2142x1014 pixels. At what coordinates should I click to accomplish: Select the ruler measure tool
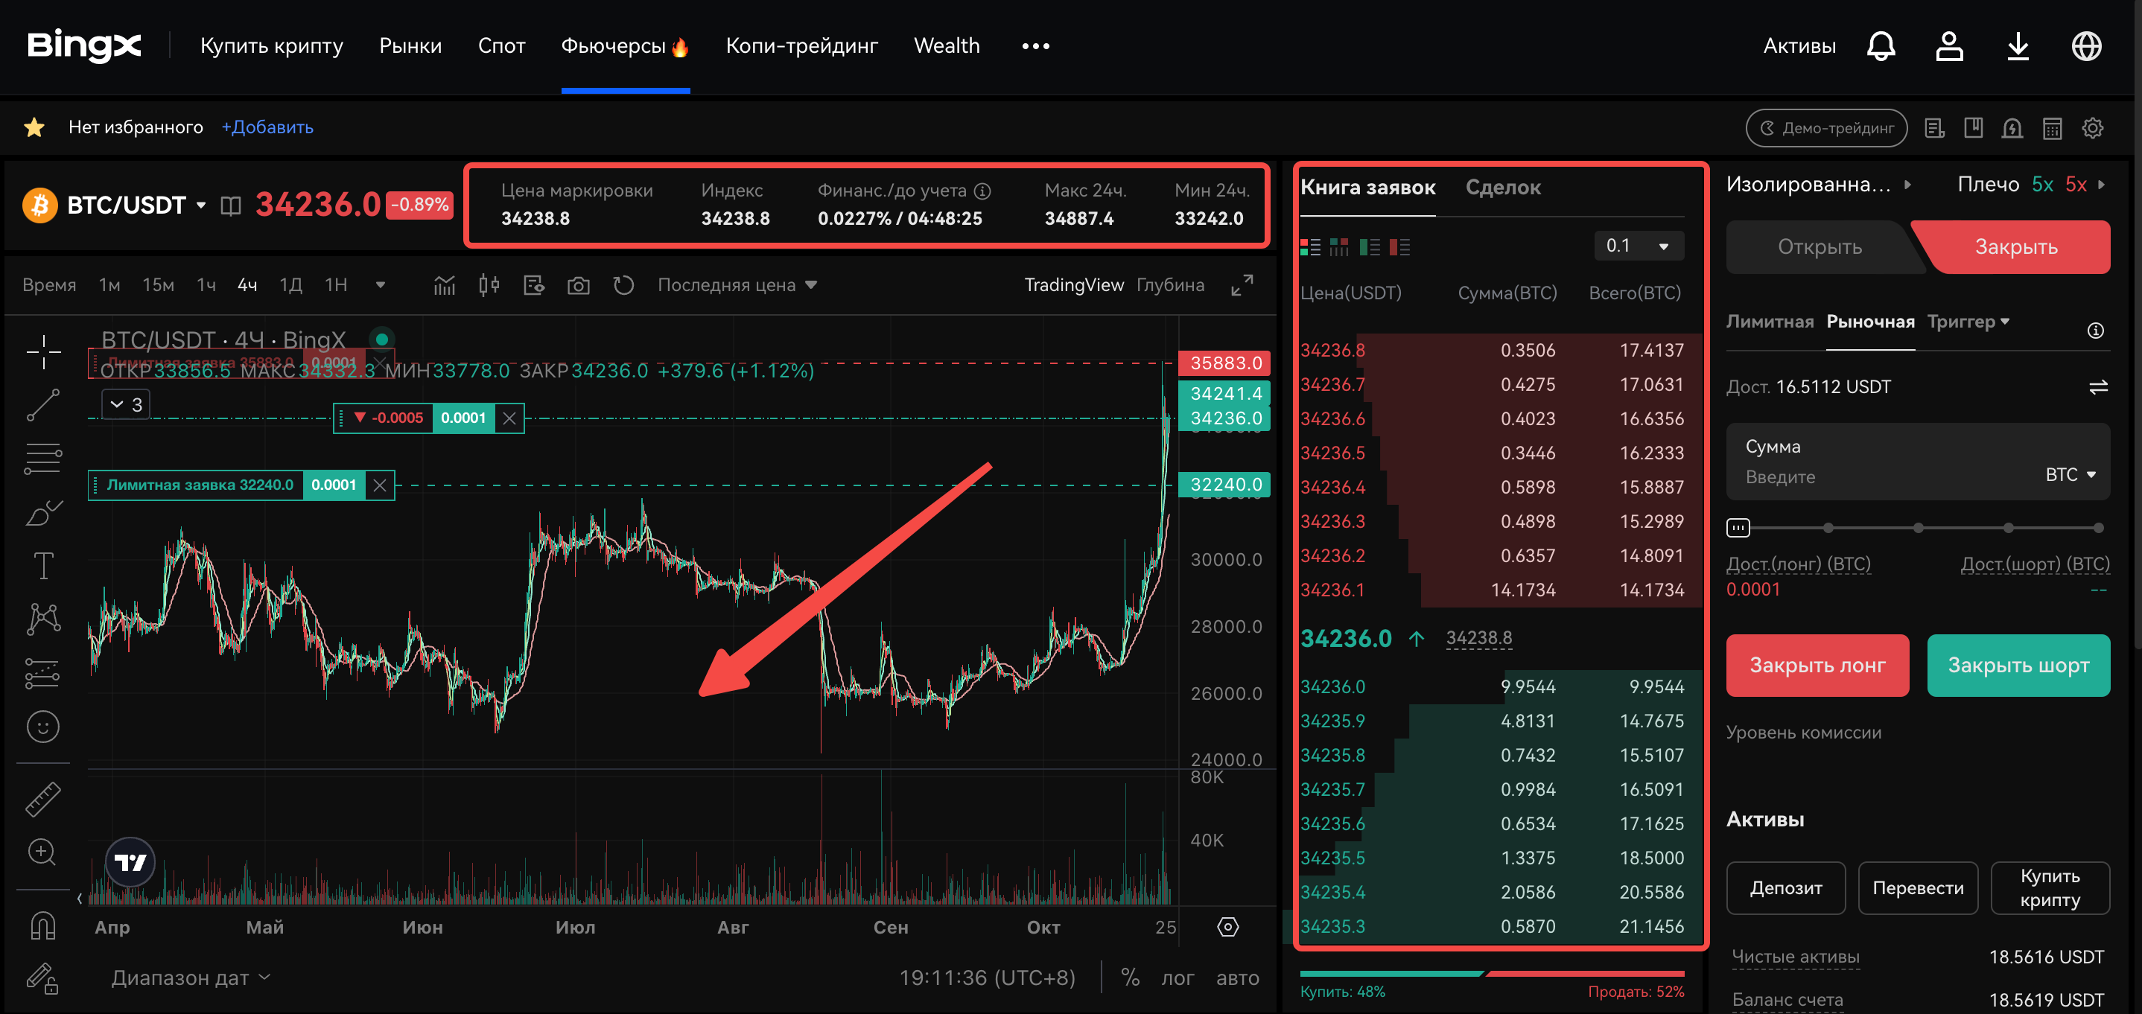click(x=42, y=799)
